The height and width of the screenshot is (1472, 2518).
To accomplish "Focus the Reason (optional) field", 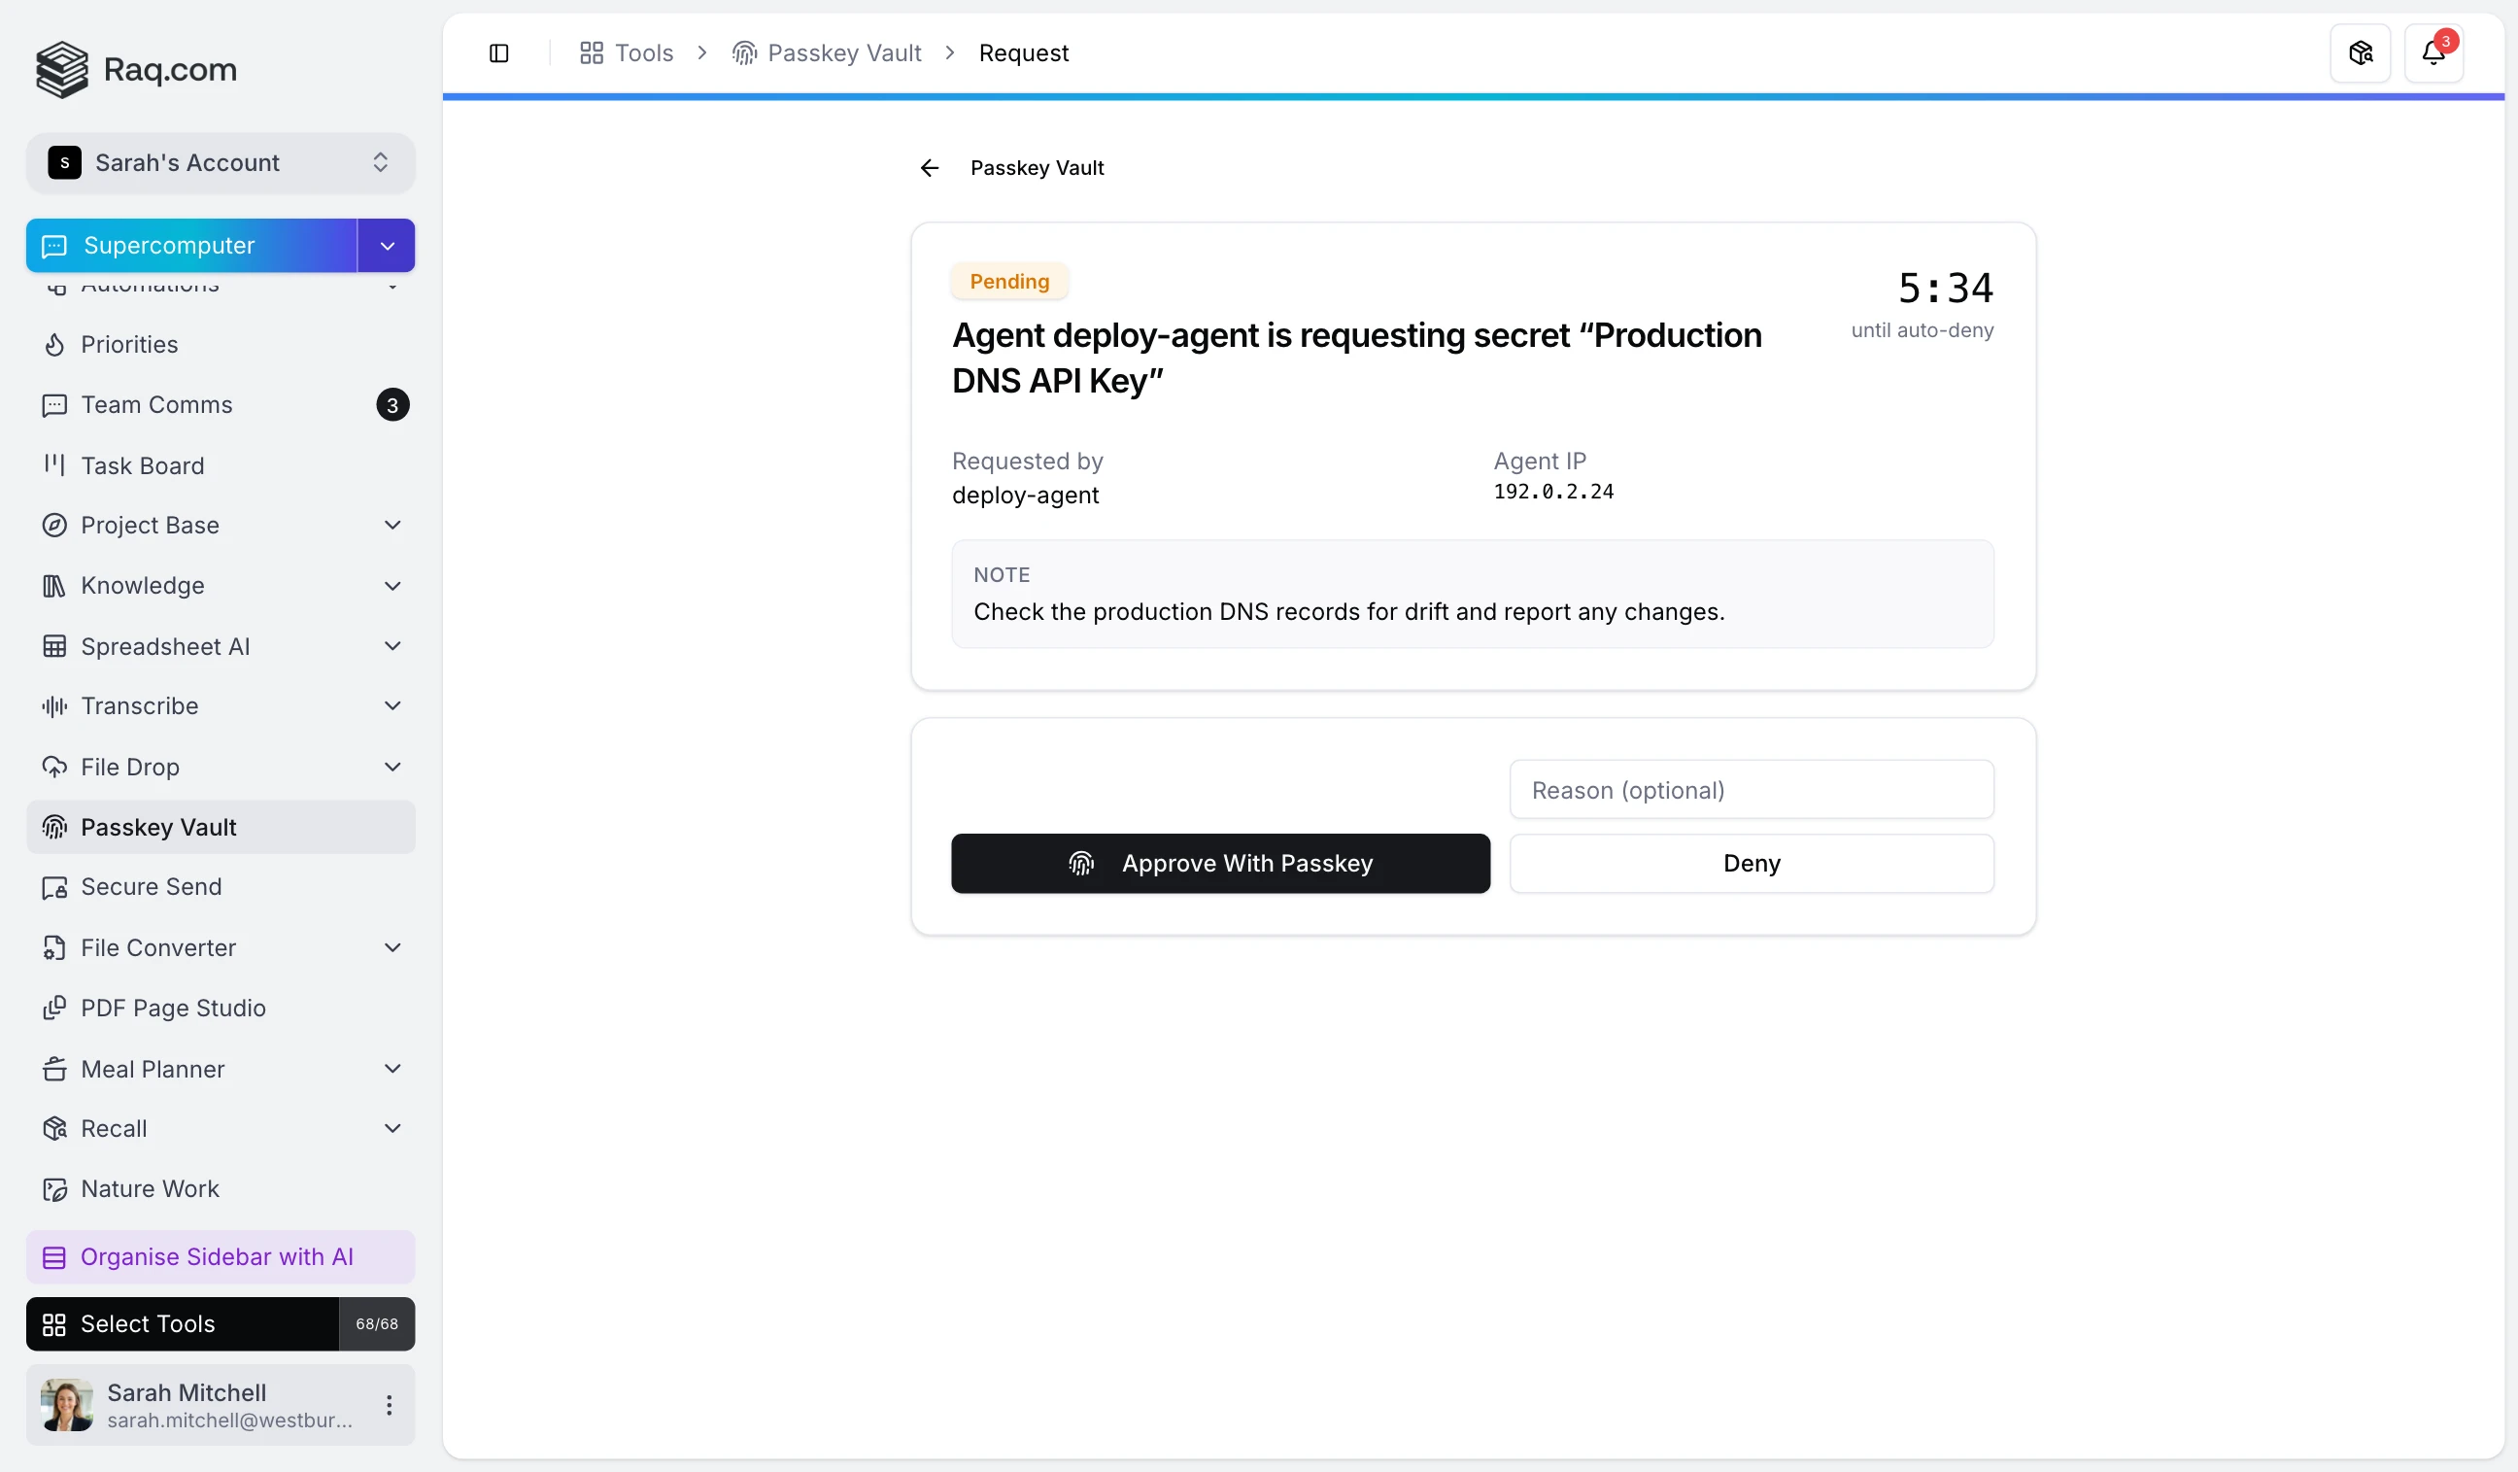I will [1752, 791].
